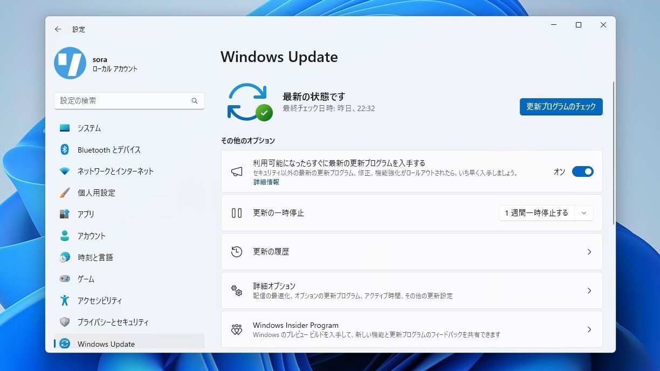Click the sora ローカル アカウント profile

click(x=96, y=64)
